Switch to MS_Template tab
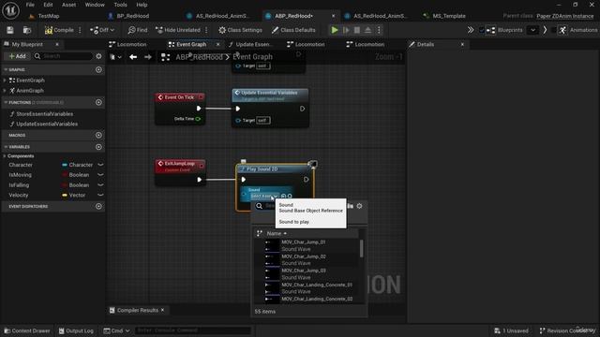The width and height of the screenshot is (600, 337). point(449,16)
